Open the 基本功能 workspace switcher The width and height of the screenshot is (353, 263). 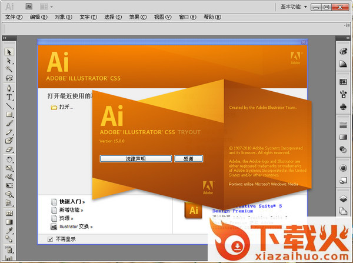click(294, 6)
